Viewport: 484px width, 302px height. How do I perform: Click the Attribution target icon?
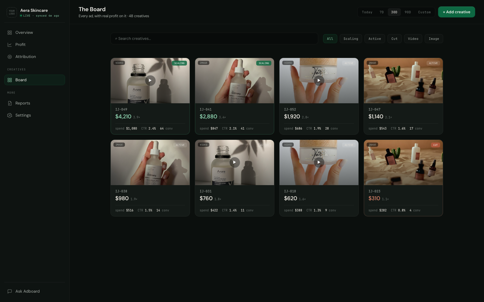[10, 57]
